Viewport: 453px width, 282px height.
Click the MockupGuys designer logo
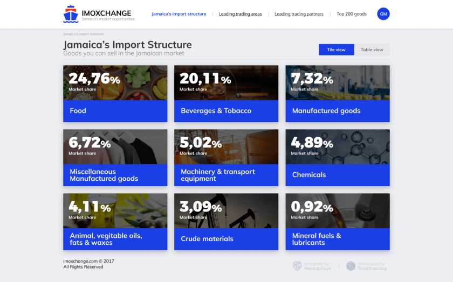(310, 266)
